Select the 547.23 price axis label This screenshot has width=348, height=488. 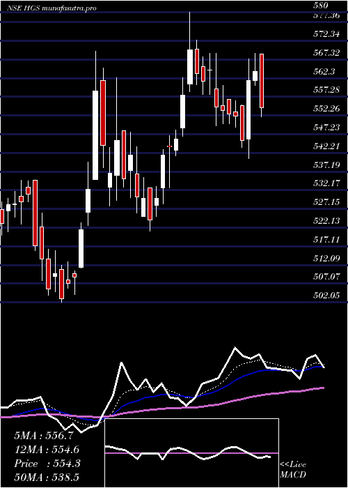(x=326, y=128)
